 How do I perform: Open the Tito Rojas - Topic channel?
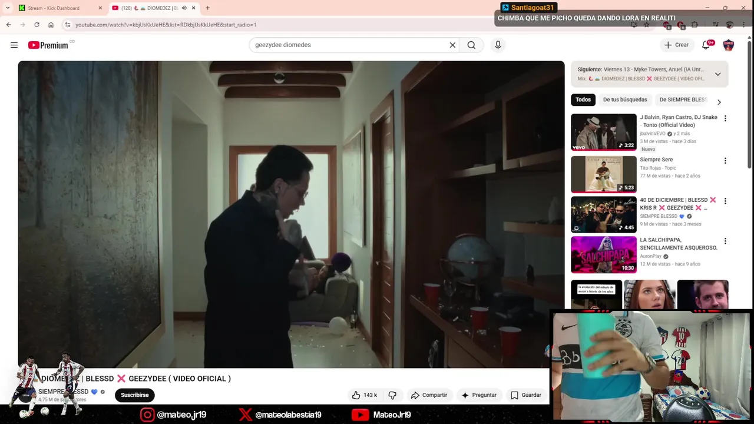click(x=659, y=168)
